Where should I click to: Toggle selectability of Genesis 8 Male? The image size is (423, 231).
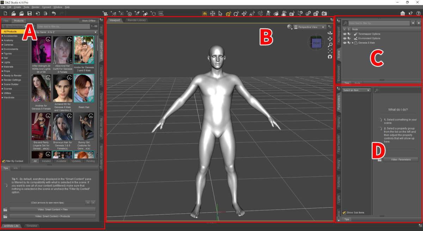tap(349, 42)
